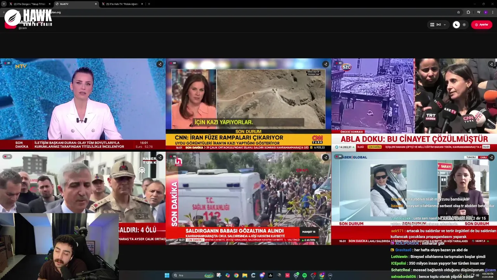Expand the NTV stream in tile 01
Screen dimensions: 497x280
pos(160,64)
